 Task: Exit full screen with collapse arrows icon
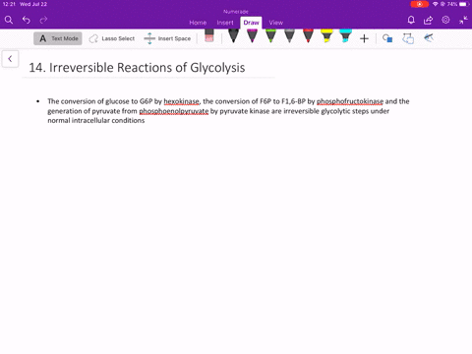pos(463,20)
